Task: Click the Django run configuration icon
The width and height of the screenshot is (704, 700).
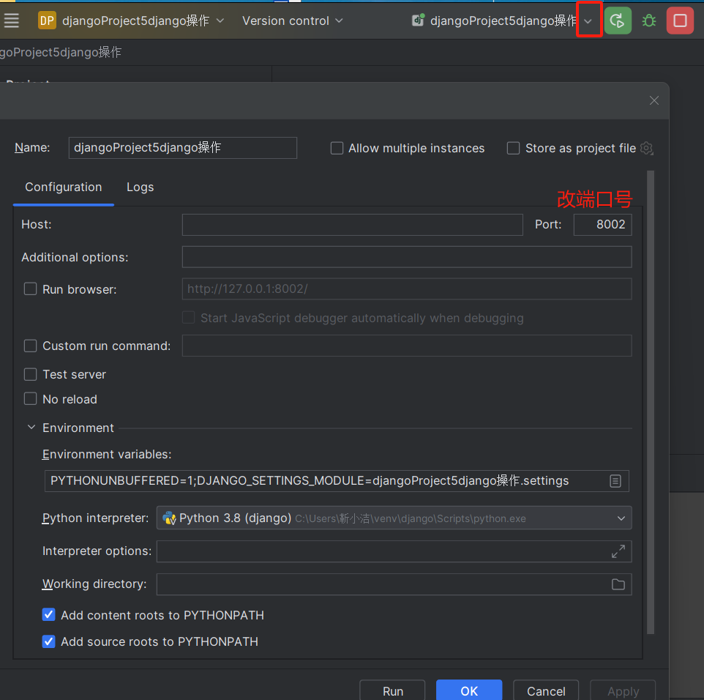Action: coord(418,21)
